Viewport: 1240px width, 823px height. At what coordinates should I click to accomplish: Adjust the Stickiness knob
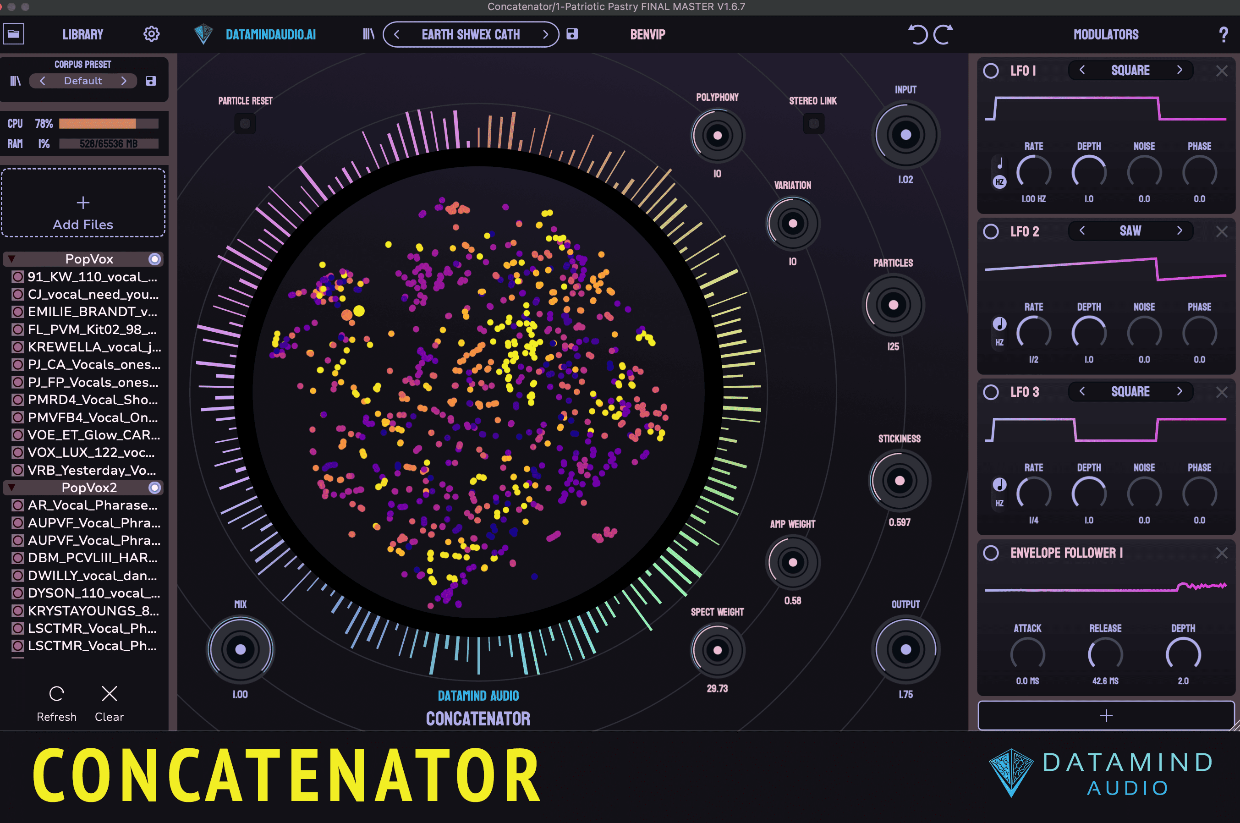coord(899,480)
